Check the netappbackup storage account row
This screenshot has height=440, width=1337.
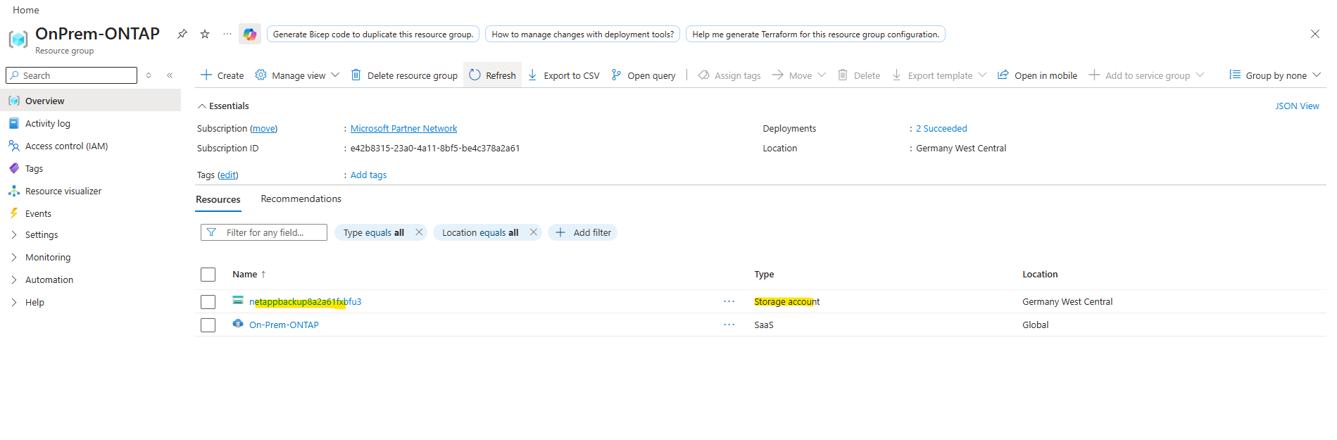208,302
